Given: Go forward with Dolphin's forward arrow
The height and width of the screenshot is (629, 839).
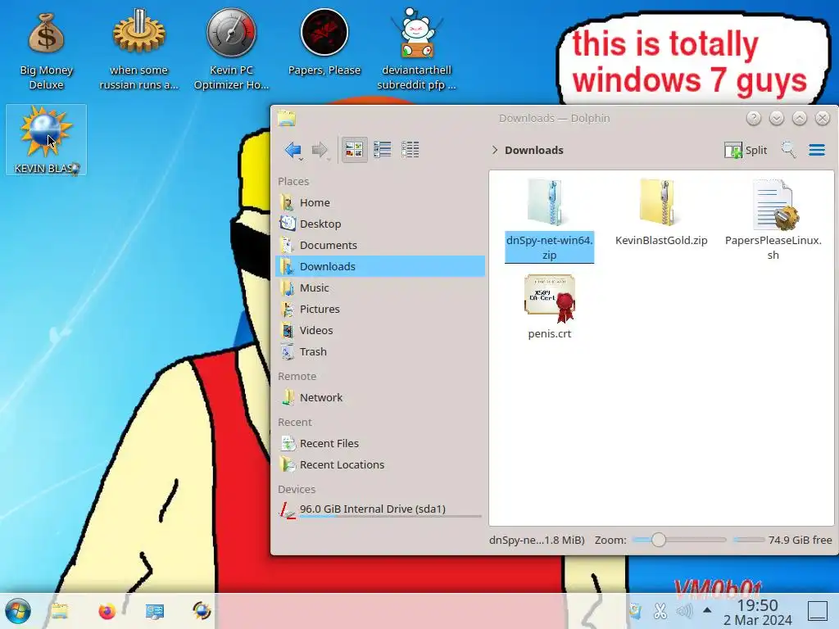Looking at the screenshot, I should pyautogui.click(x=320, y=150).
